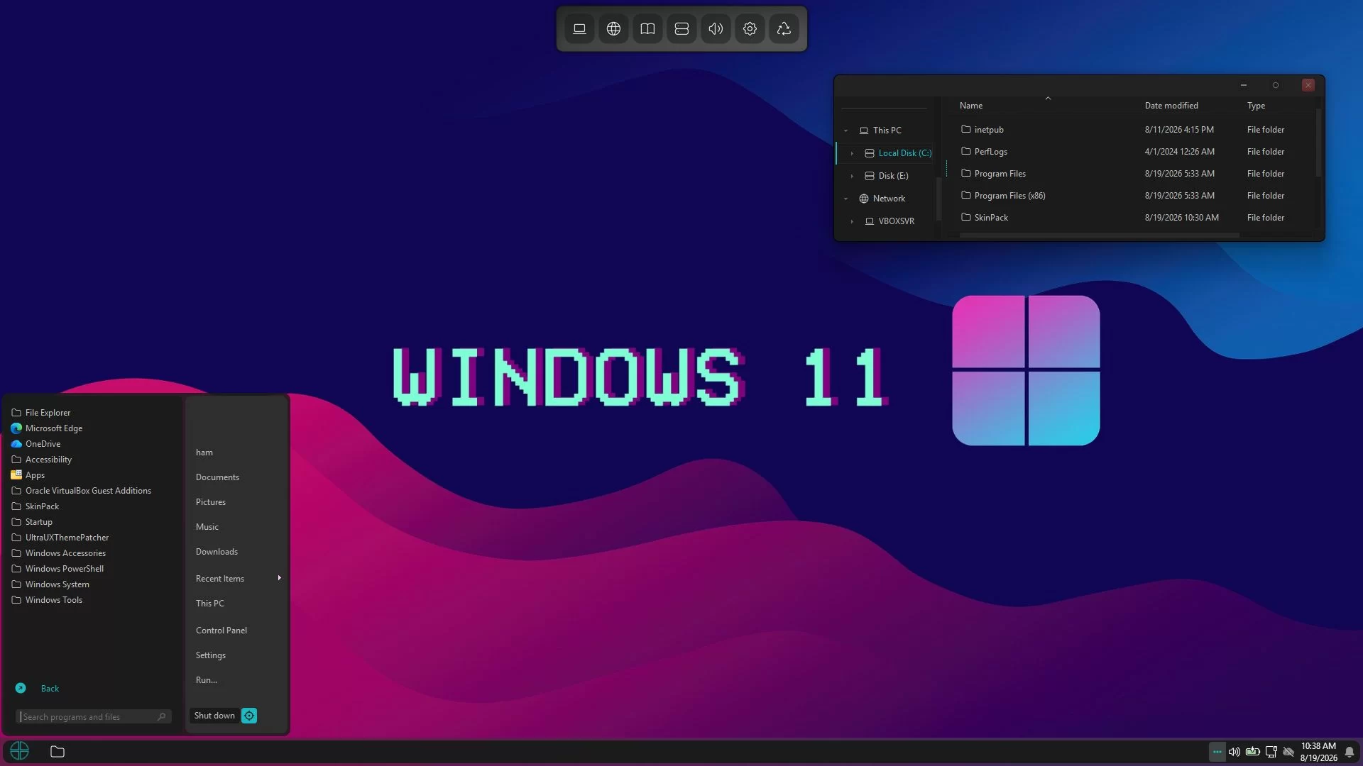Open Documents from the Start menu
The image size is (1363, 766).
tap(217, 477)
